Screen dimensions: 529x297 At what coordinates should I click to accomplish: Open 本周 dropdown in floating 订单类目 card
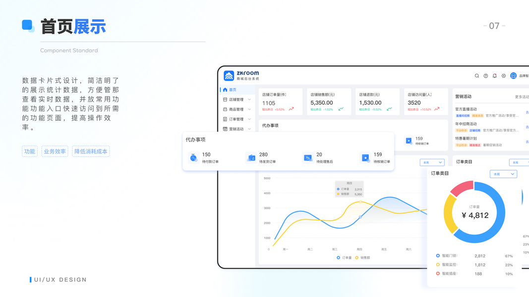coord(503,174)
